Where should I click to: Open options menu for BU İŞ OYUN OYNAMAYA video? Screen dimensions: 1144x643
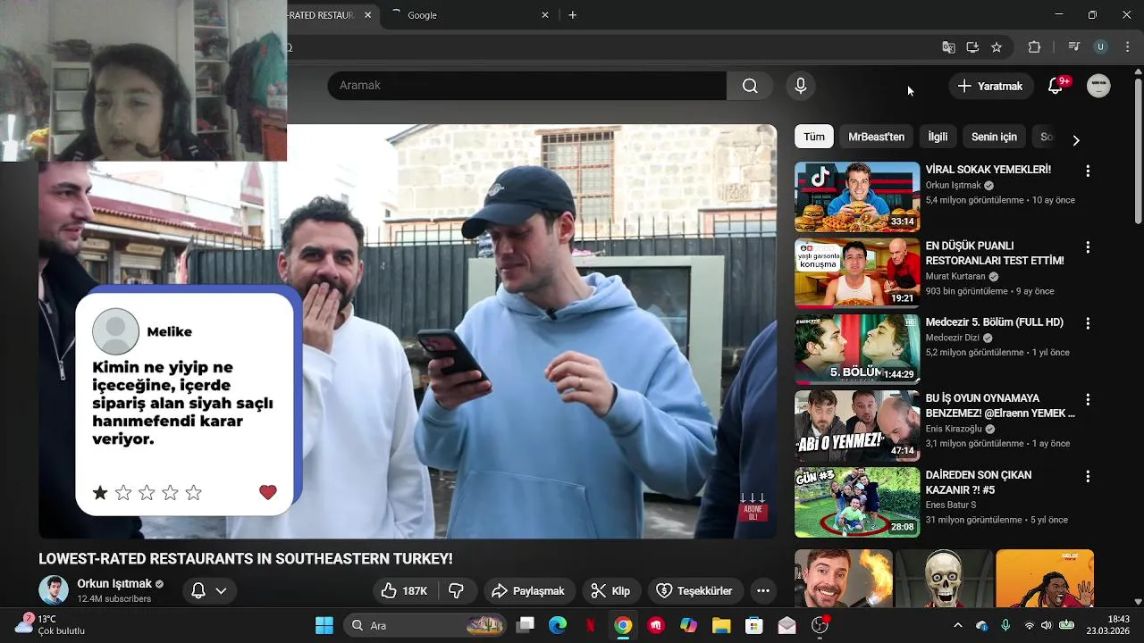point(1088,400)
